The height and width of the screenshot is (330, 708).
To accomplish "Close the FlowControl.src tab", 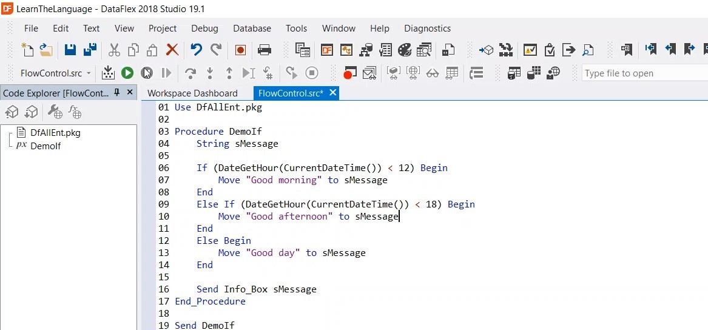I will pyautogui.click(x=333, y=93).
